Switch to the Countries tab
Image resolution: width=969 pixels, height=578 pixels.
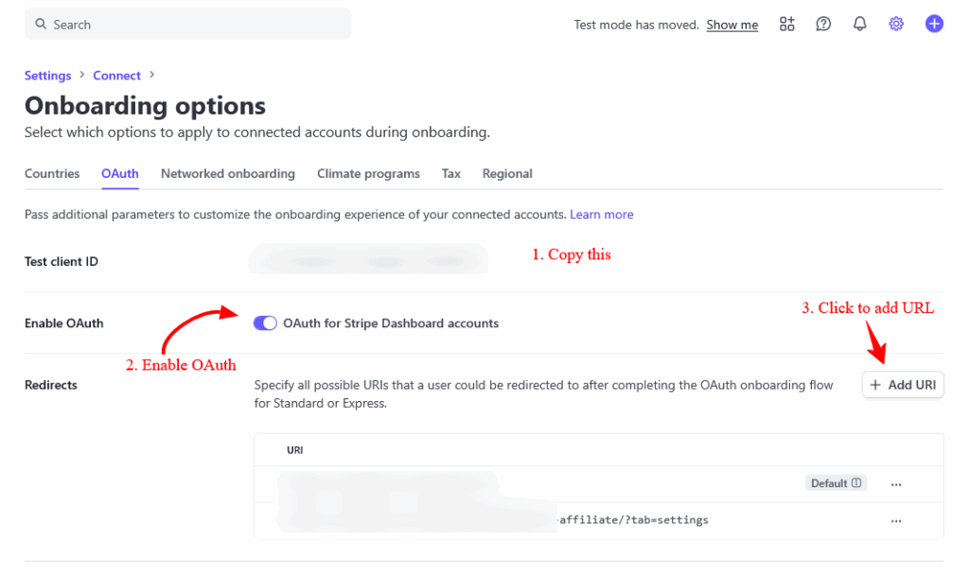[x=52, y=174]
